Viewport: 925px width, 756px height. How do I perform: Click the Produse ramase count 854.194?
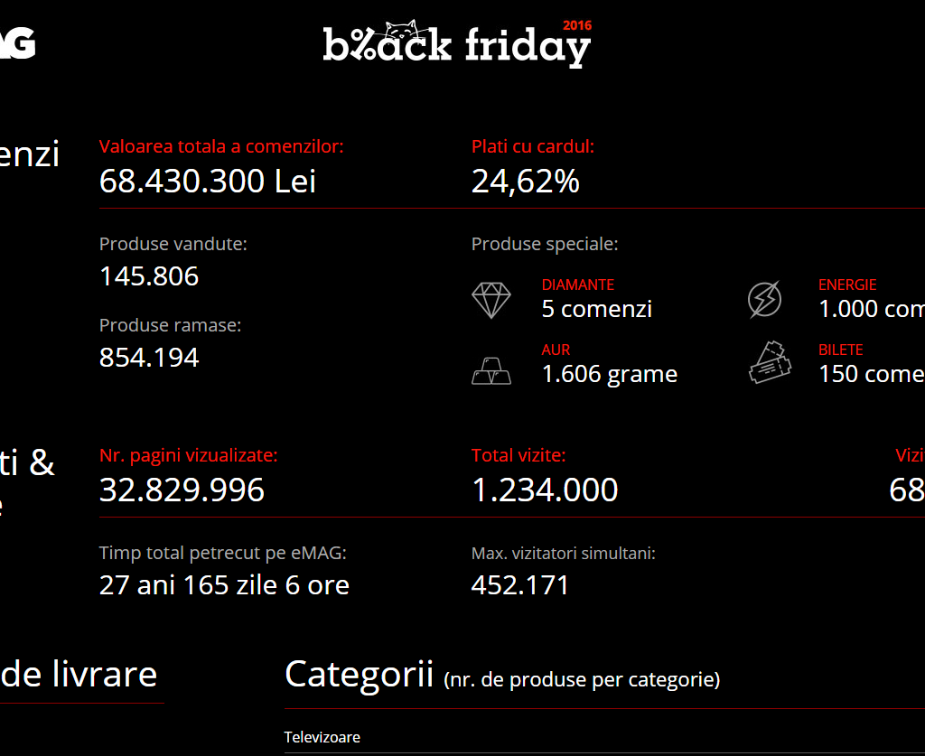149,358
